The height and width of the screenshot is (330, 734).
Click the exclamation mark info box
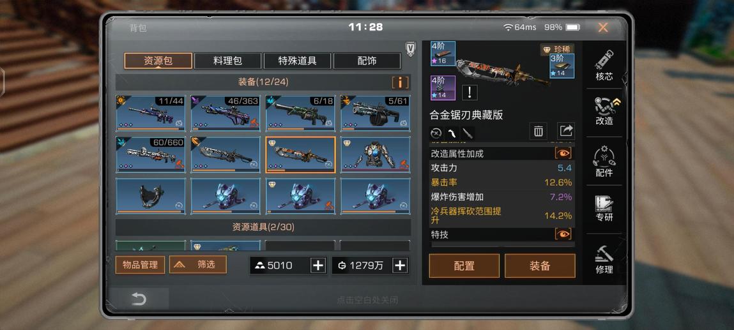(x=470, y=93)
